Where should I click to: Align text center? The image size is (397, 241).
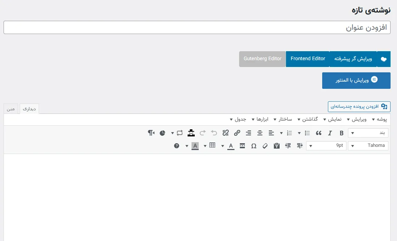260,133
